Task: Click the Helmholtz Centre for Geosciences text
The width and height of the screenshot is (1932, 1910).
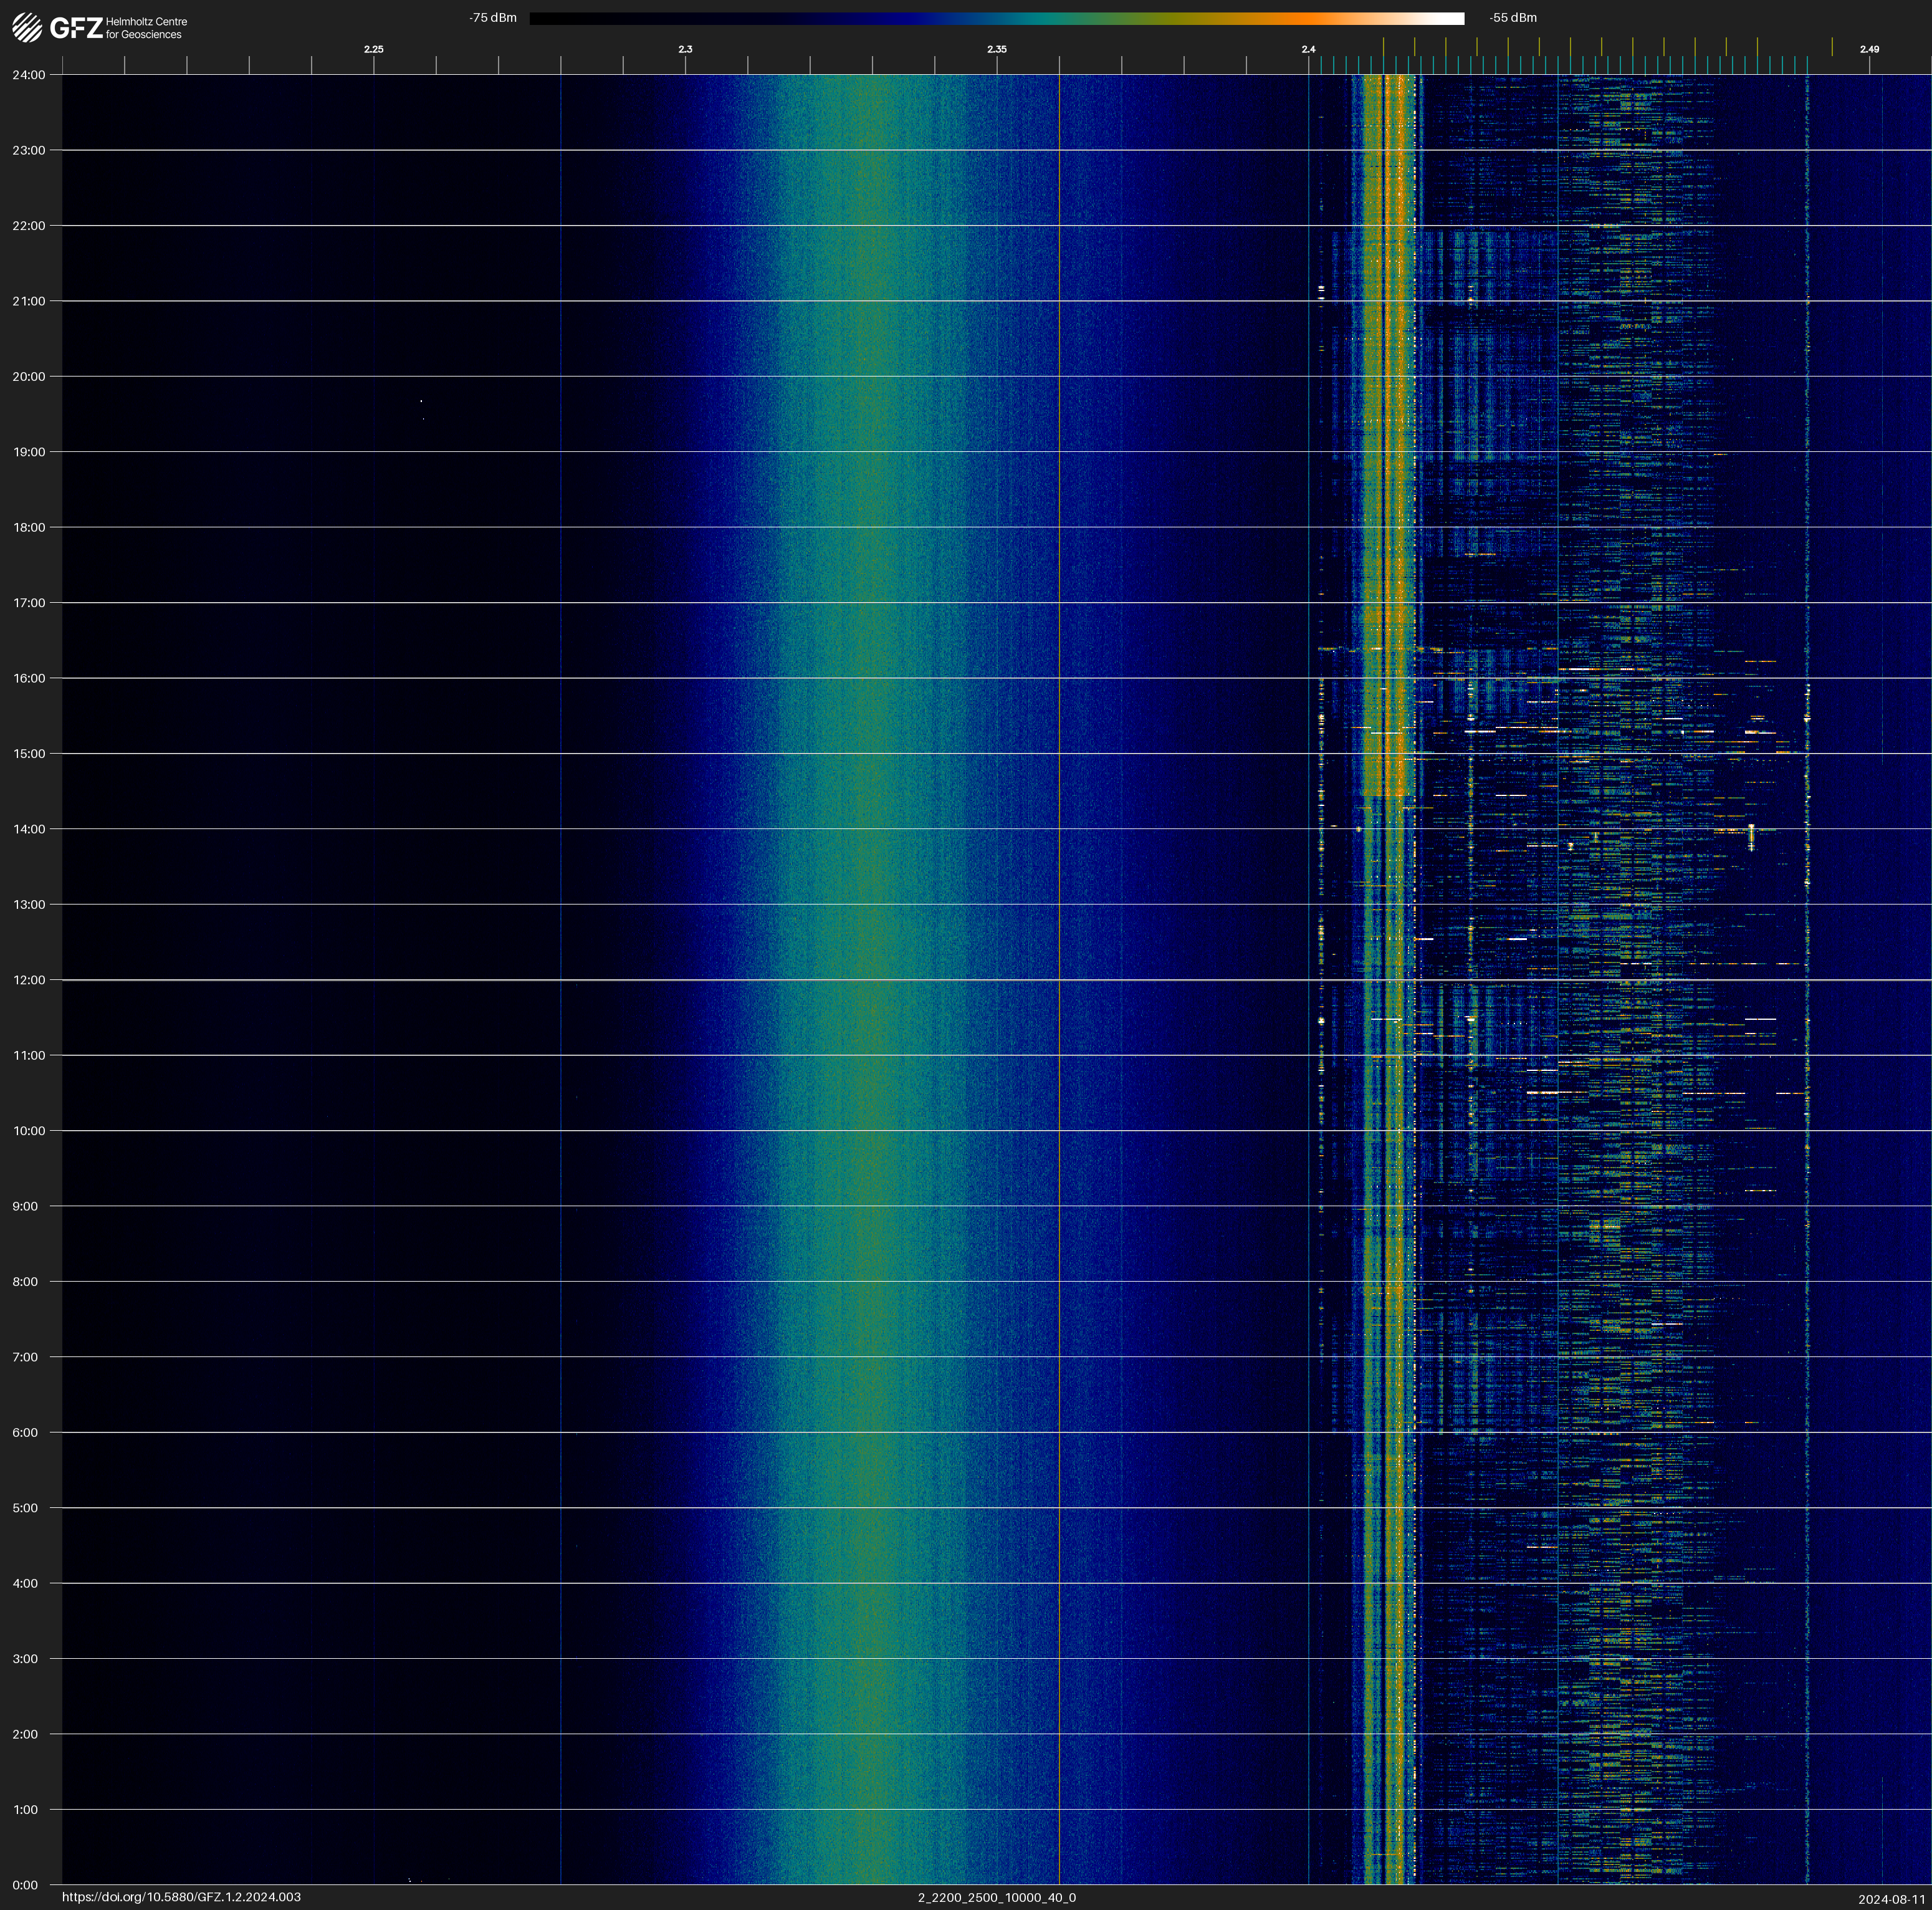Action: click(146, 28)
